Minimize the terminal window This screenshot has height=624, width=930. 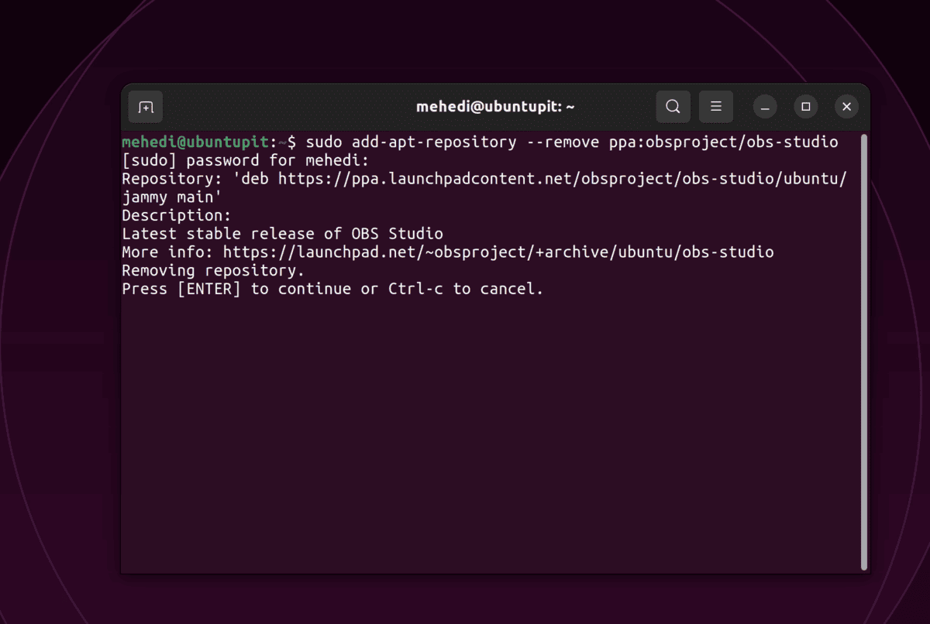click(765, 107)
